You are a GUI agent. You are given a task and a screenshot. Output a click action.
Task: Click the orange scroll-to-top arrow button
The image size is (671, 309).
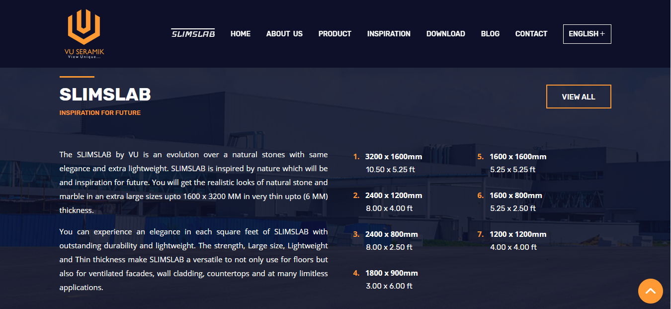pyautogui.click(x=650, y=291)
